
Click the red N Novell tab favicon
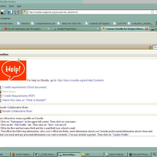(6, 29)
